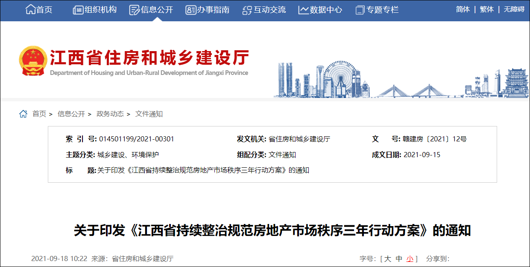Set font size to 中
The height and width of the screenshot is (267, 530).
pyautogui.click(x=399, y=258)
